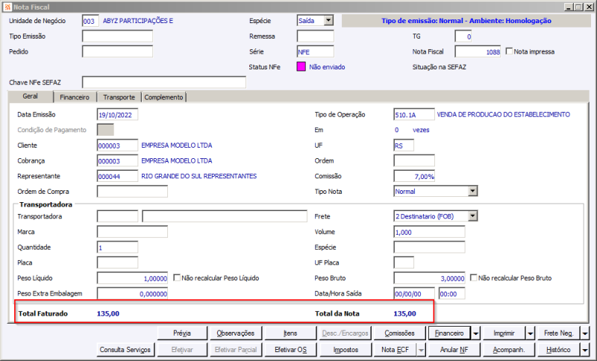Click the Pedido input field

click(117, 51)
